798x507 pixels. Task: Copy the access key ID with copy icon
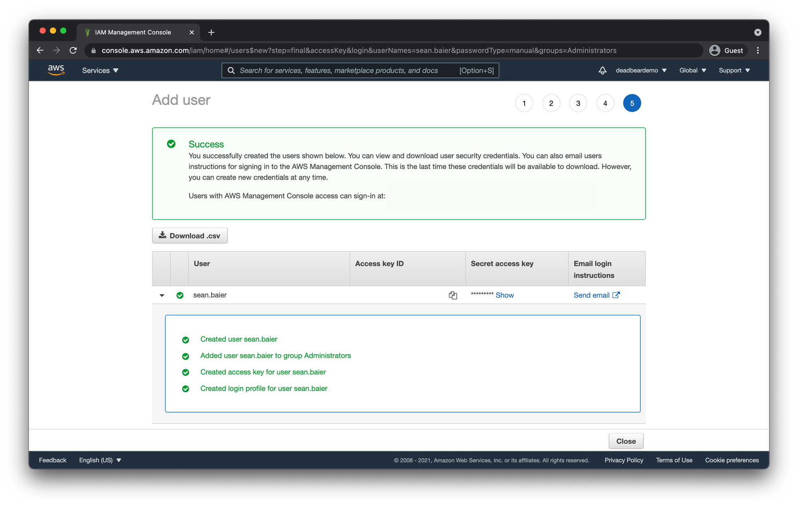coord(453,295)
